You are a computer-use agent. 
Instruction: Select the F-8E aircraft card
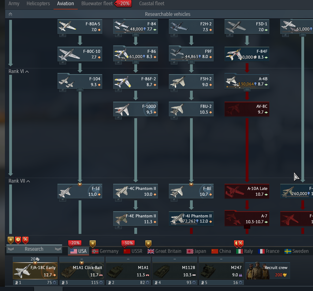point(191,191)
